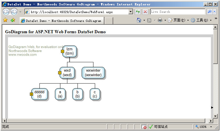
Task: Select the b (b) node
Action: coord(78,94)
